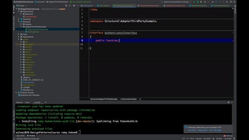249x140 pixels.
Task: Click the inspection eye icon in editor corner
Action: [233, 9]
